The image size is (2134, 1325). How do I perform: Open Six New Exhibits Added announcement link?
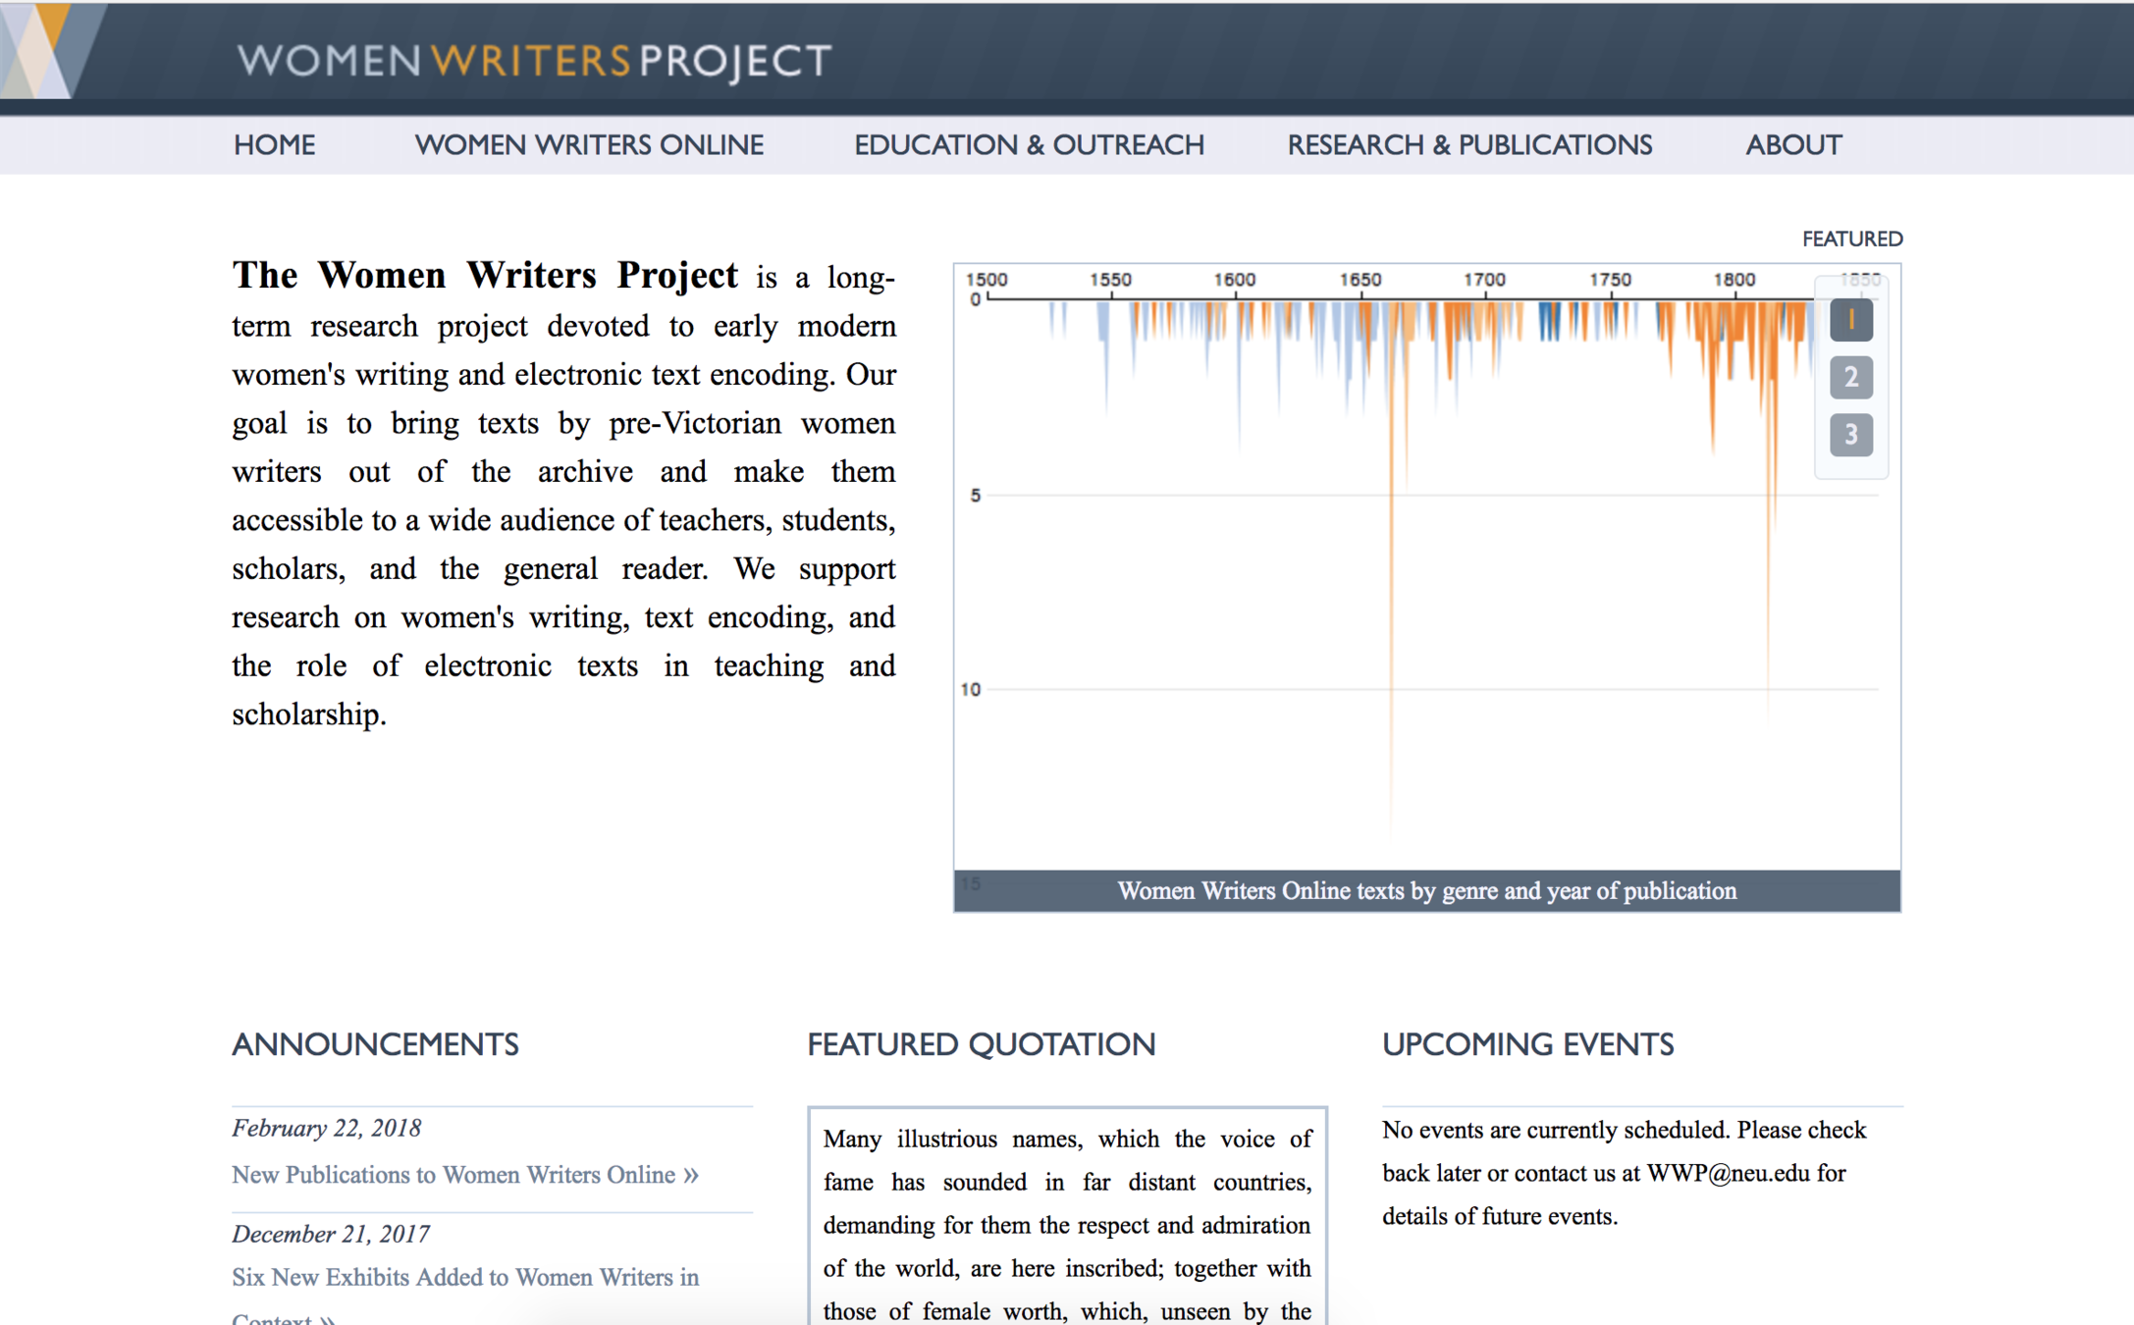coord(465,1277)
